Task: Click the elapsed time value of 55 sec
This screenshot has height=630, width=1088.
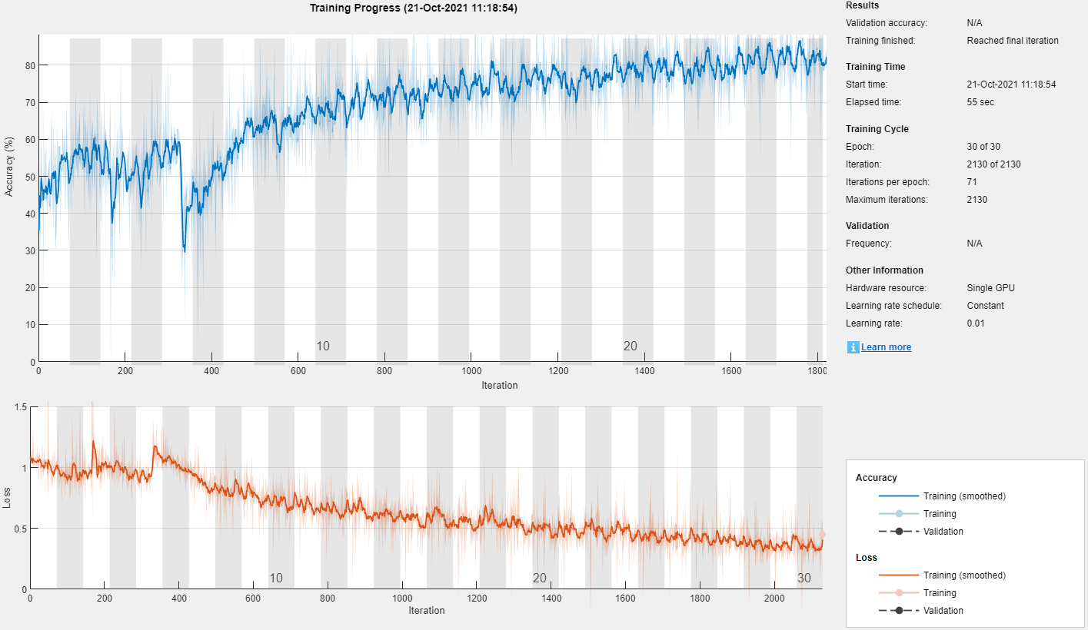Action: (980, 102)
